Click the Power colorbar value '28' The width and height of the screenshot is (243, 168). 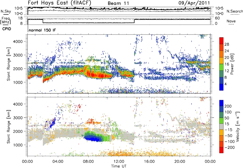227,44
